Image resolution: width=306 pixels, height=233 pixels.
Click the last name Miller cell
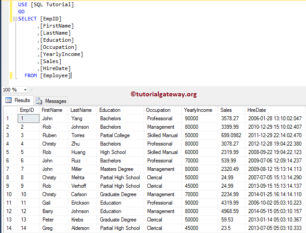(82, 169)
